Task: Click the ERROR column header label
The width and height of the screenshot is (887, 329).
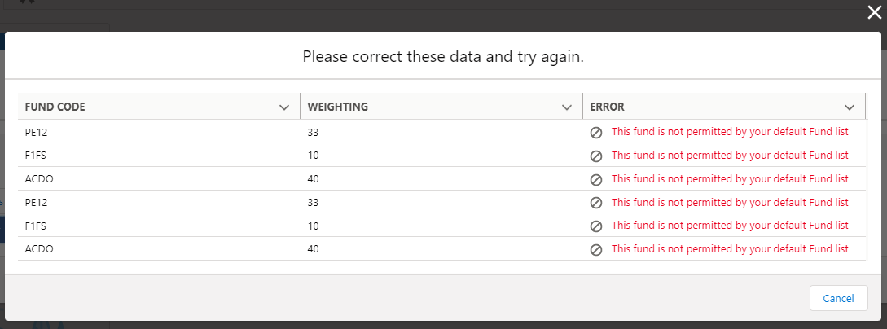Action: coord(608,107)
